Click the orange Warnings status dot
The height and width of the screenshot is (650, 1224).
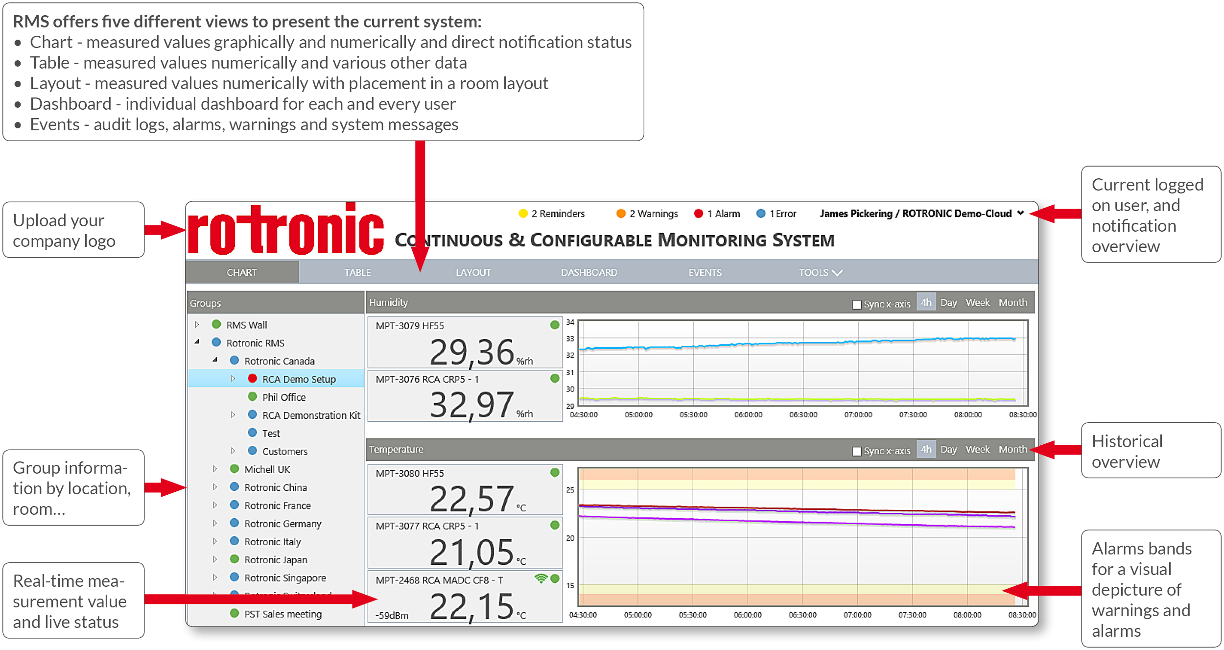pos(621,214)
